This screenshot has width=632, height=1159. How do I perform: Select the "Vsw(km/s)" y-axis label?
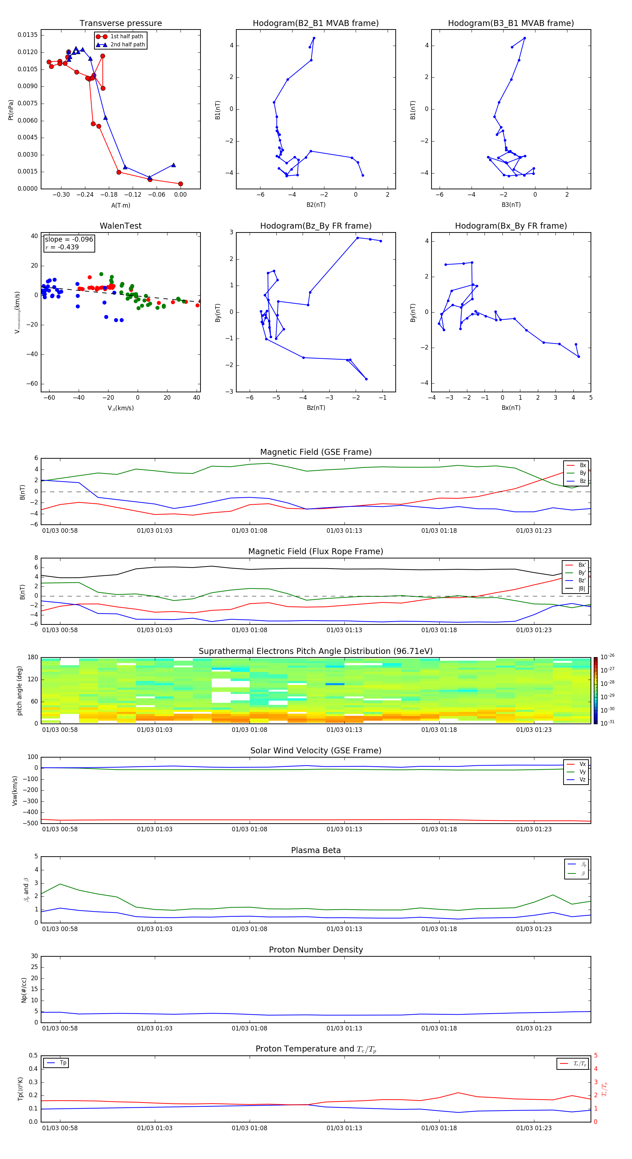point(15,791)
